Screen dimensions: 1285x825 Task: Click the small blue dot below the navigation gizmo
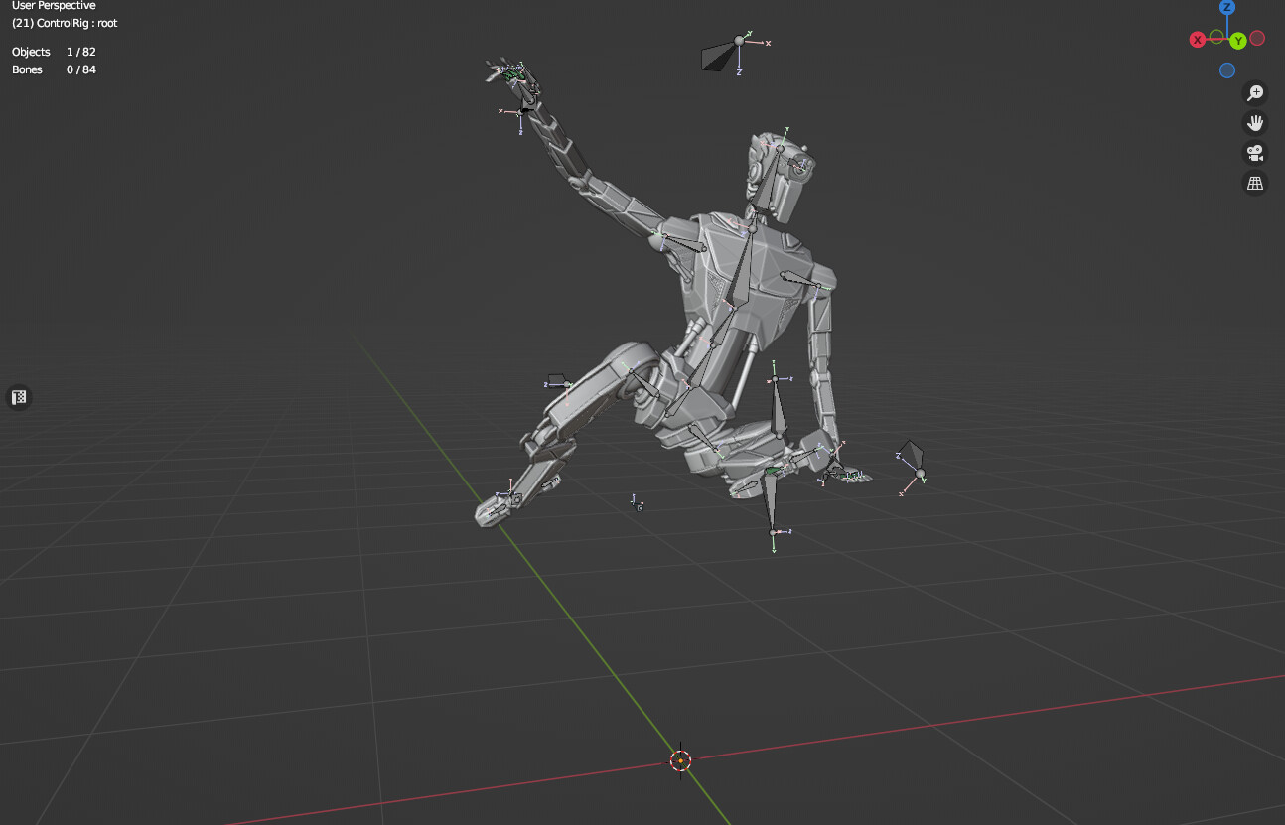[1227, 69]
